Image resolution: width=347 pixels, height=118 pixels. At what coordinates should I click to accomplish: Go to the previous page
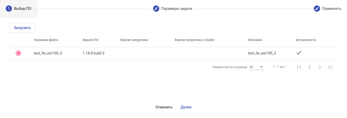click(x=309, y=67)
